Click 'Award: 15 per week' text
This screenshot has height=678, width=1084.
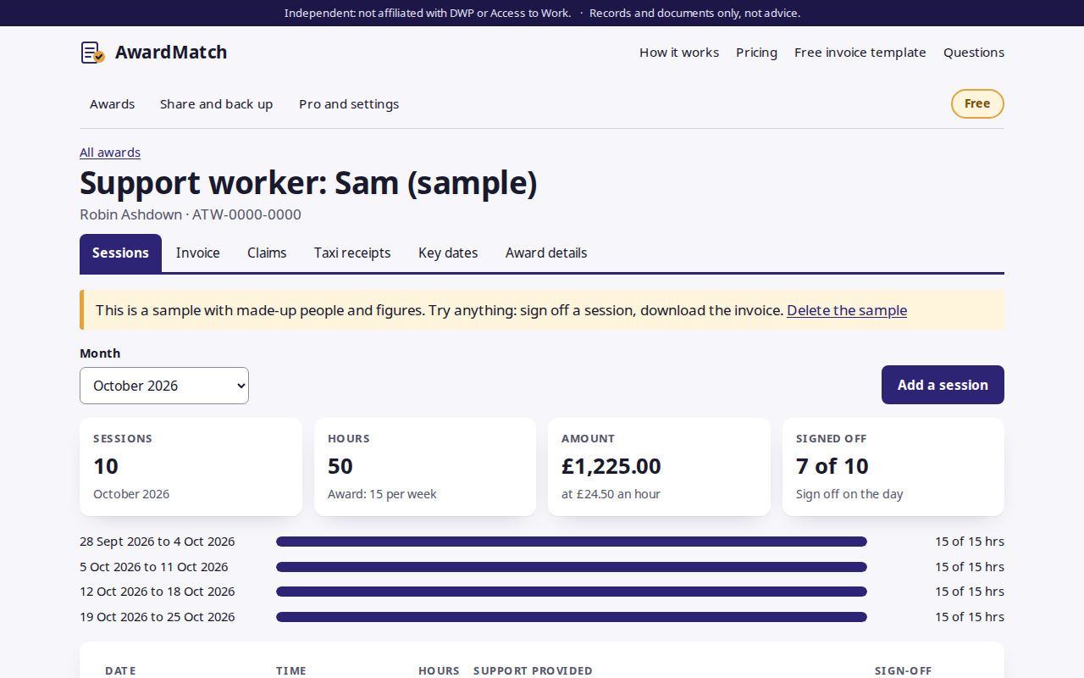(x=382, y=494)
